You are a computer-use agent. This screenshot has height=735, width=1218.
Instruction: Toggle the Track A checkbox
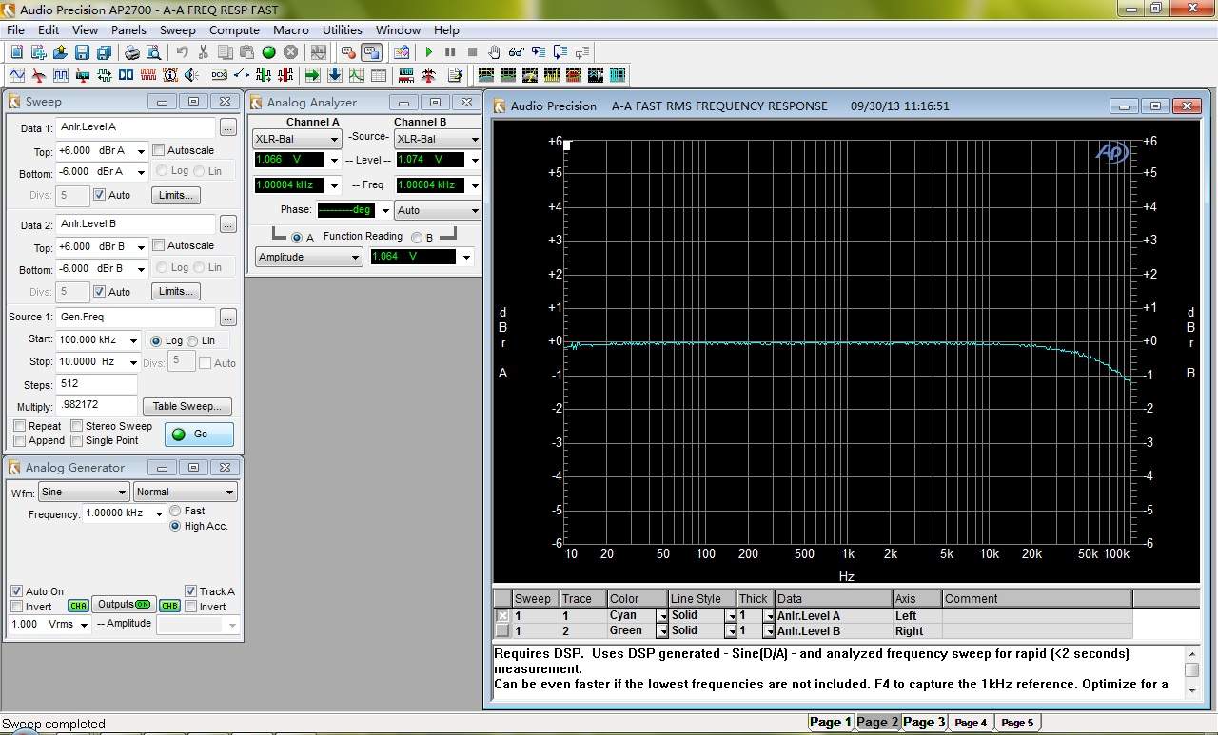click(x=190, y=591)
